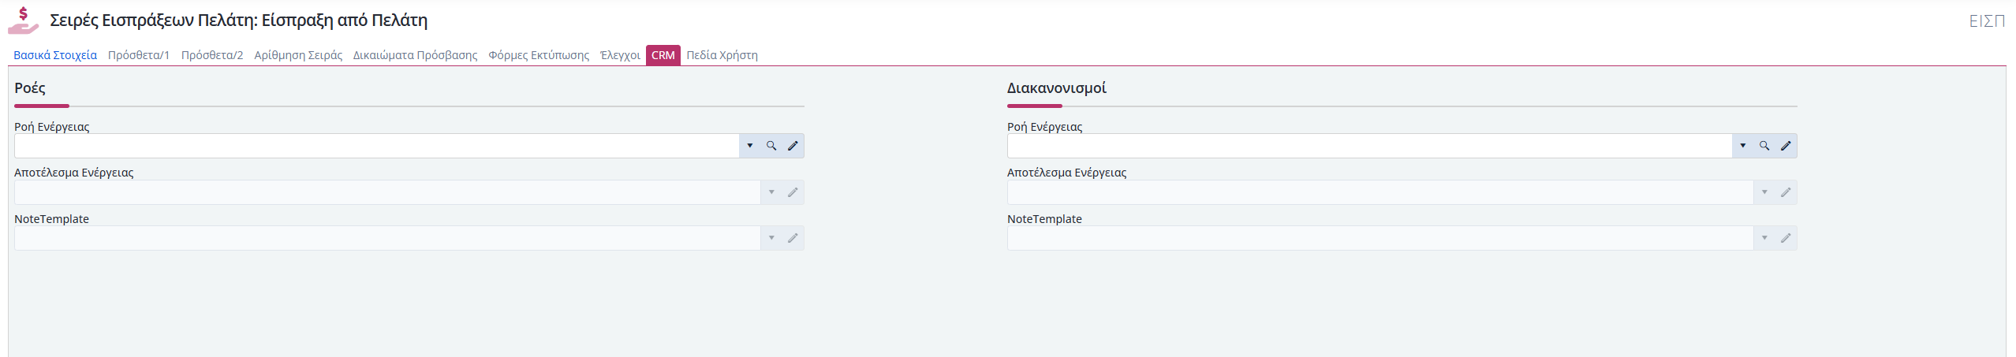This screenshot has width=2016, height=357.
Task: Switch to the Βασικά Στοιχεία tab
Action: tap(55, 55)
